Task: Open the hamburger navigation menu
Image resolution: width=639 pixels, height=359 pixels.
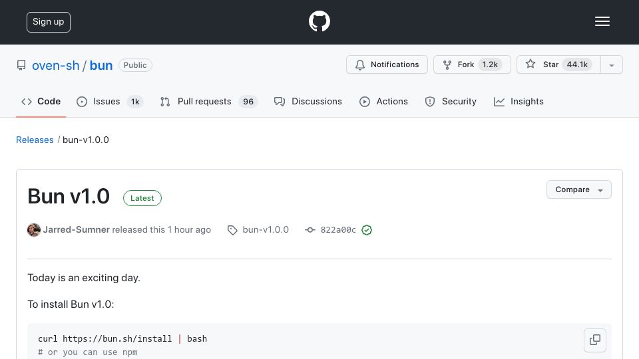Action: pos(602,21)
